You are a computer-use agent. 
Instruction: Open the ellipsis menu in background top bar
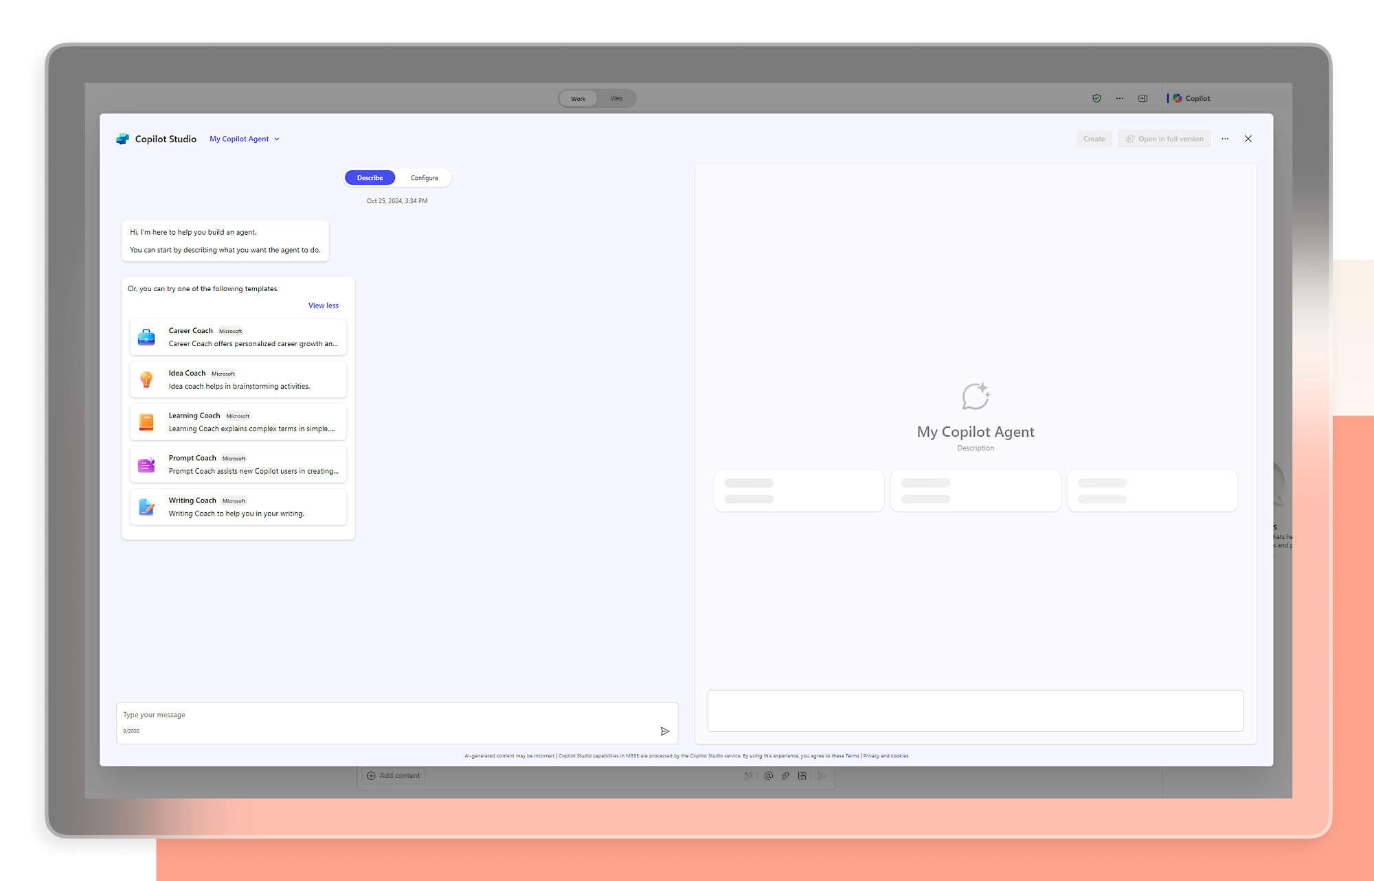(x=1120, y=98)
